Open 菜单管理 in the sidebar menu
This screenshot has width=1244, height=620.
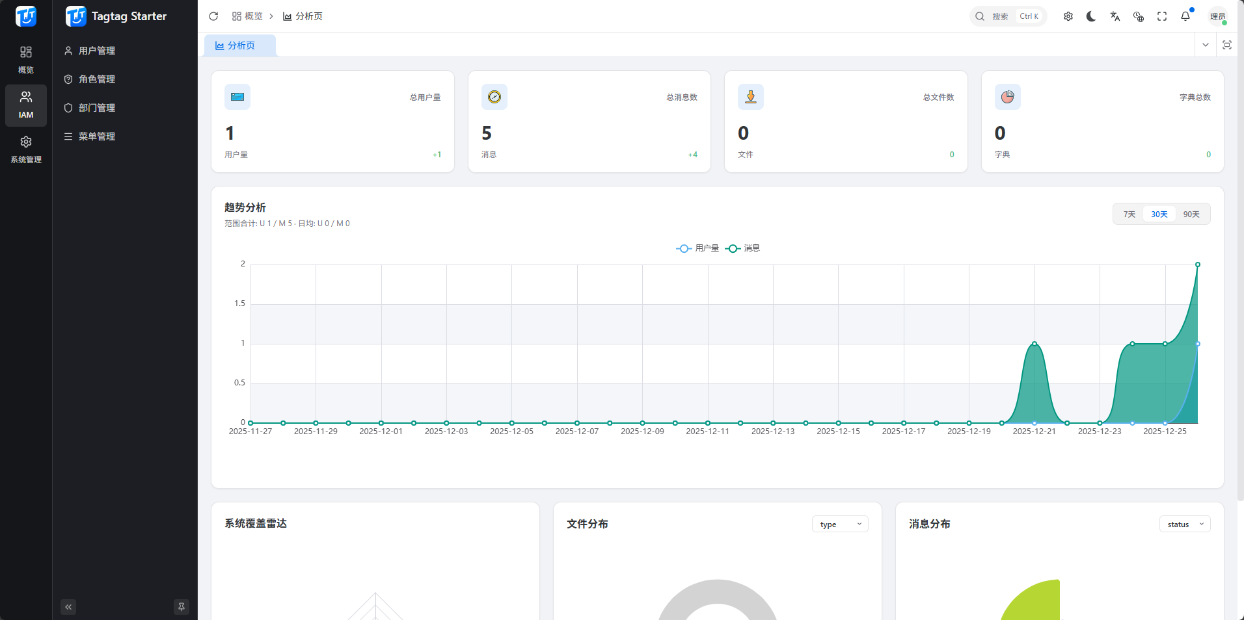click(98, 136)
